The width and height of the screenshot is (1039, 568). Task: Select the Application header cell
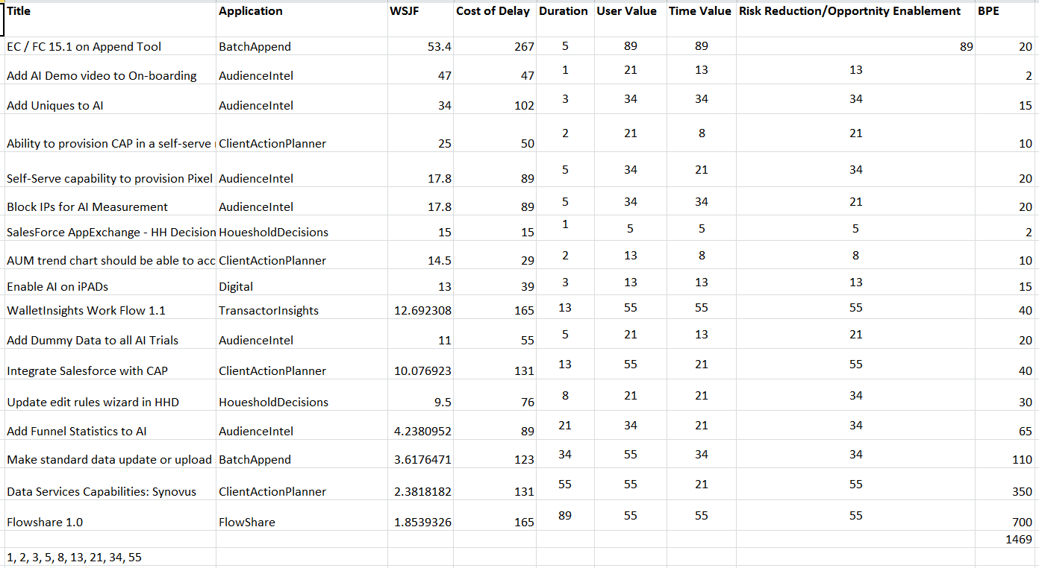coord(302,20)
